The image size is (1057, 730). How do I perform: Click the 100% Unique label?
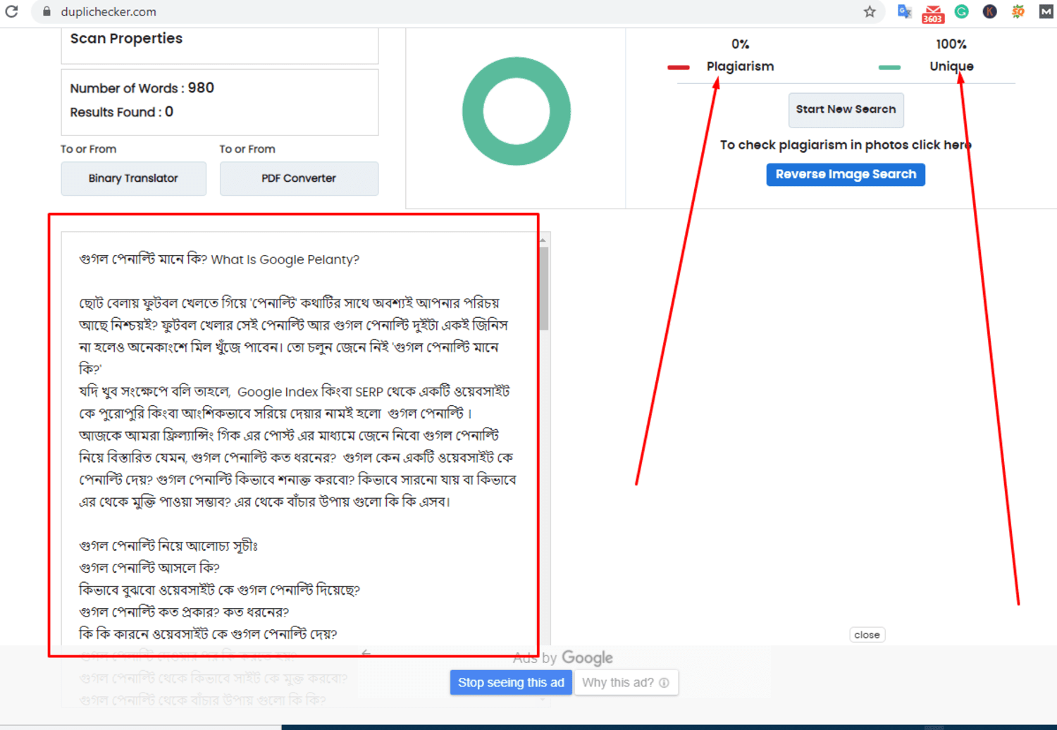(951, 55)
